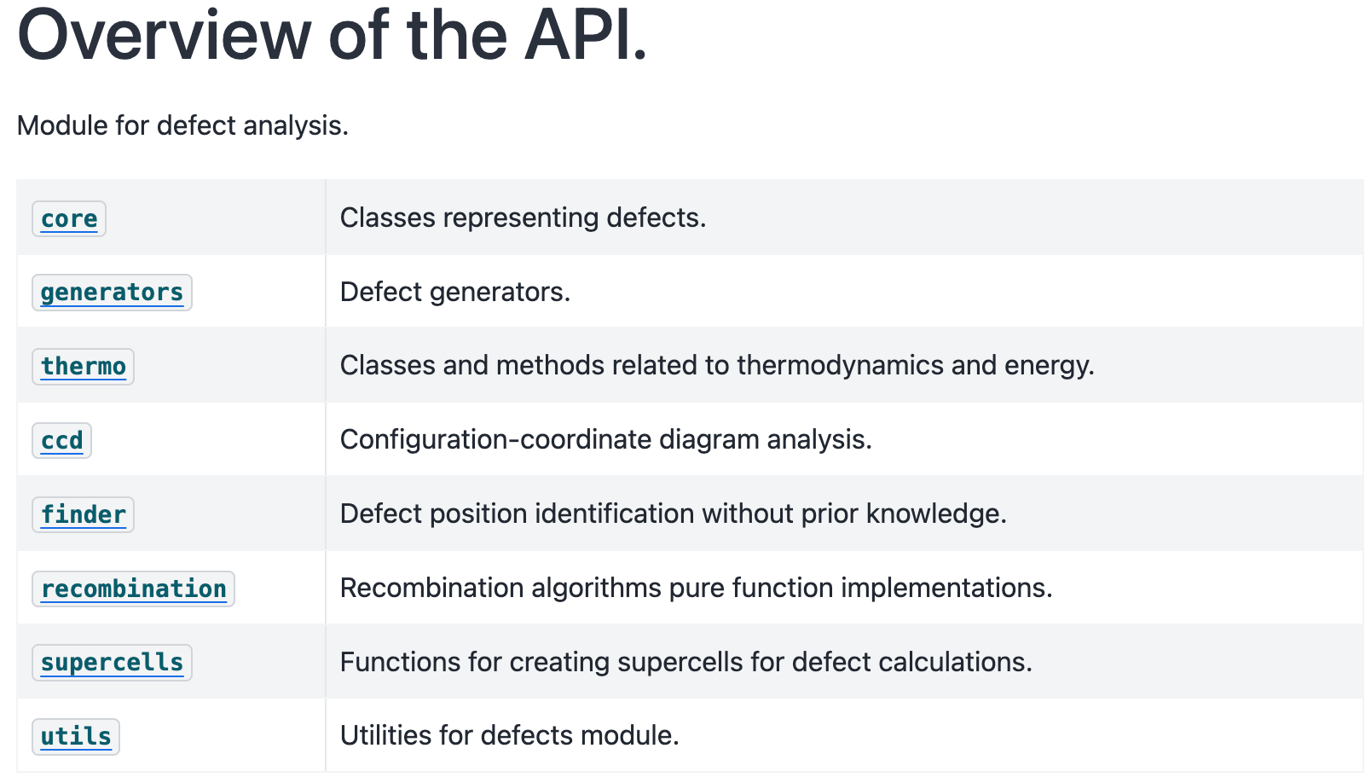Screen dimensions: 1371x783
Task: Open the generators module link
Action: point(112,293)
